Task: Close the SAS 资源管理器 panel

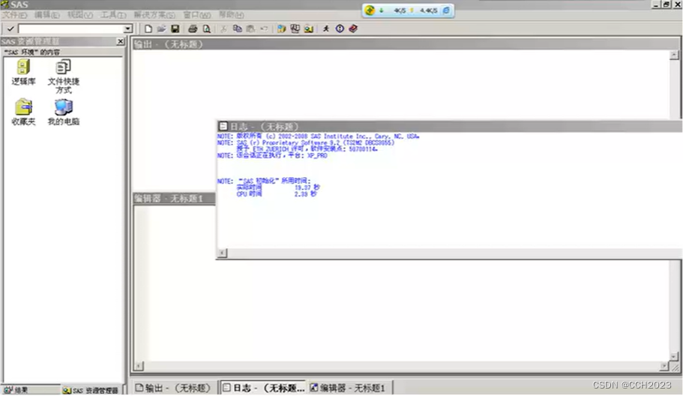Action: click(120, 41)
